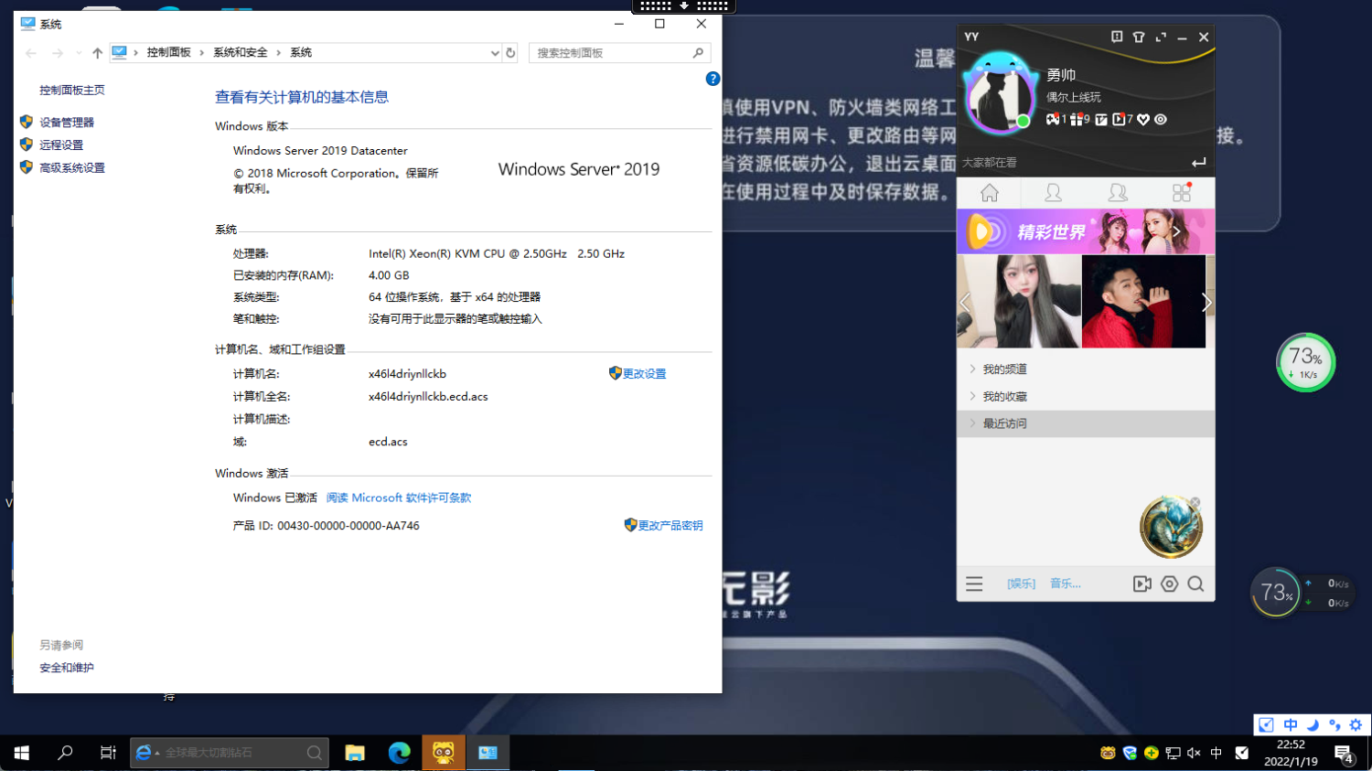The width and height of the screenshot is (1372, 771).
Task: Expand the 最近访问 list
Action: point(1004,423)
